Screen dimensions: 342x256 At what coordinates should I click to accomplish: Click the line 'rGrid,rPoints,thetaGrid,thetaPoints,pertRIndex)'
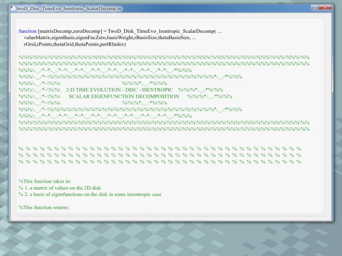[75, 44]
